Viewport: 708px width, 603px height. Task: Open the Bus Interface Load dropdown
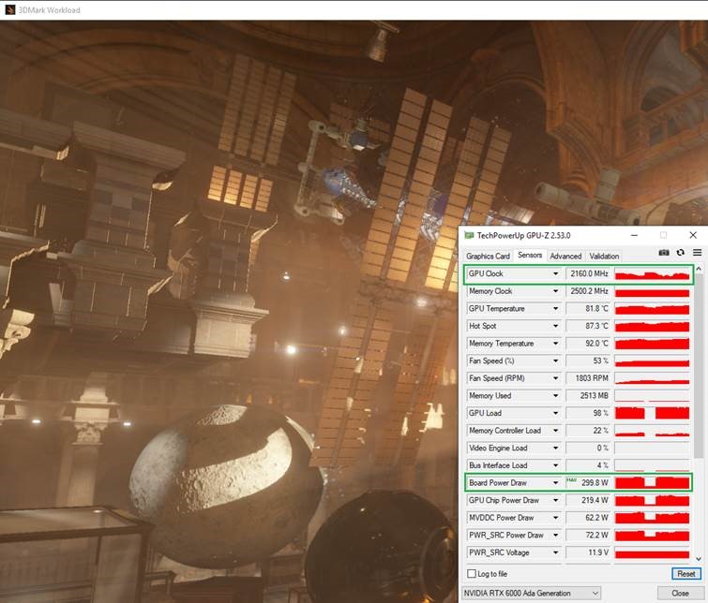[555, 465]
